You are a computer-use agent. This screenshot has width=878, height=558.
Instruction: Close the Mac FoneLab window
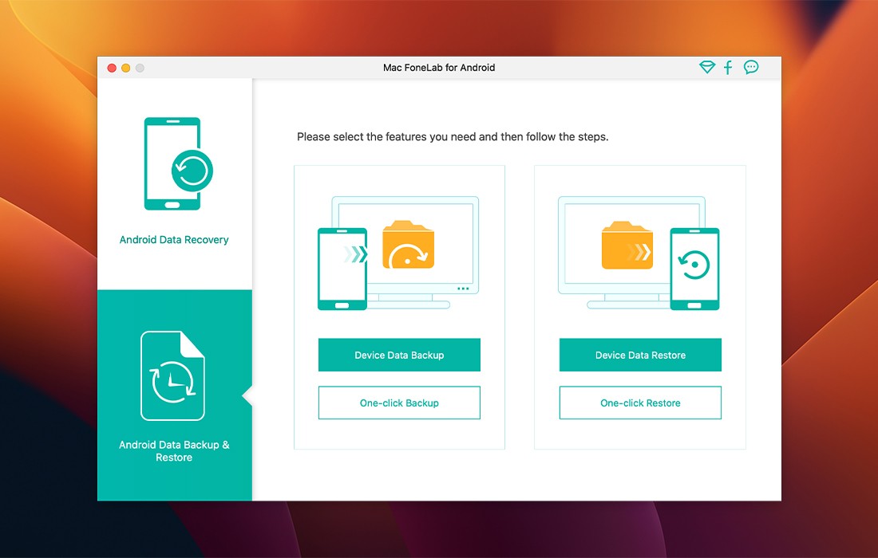[x=112, y=69]
